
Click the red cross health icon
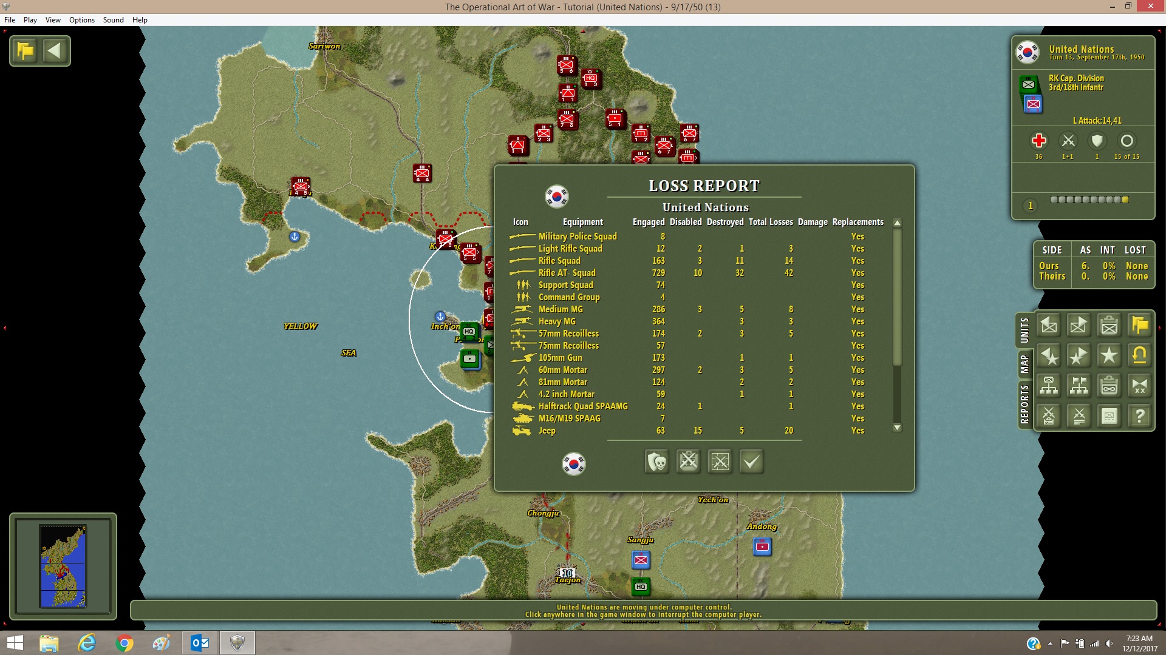(x=1038, y=141)
